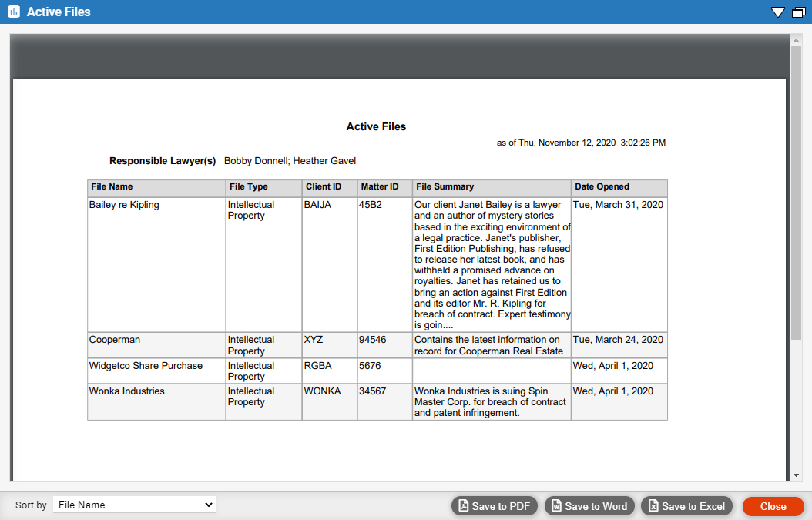This screenshot has width=812, height=520.
Task: Click the scrollbar up arrow
Action: click(796, 40)
